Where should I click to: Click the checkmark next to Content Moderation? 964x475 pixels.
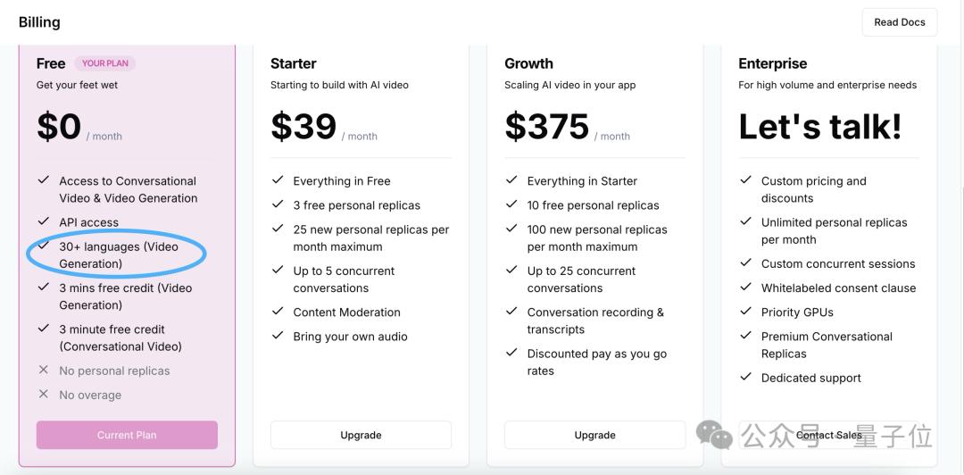point(278,312)
